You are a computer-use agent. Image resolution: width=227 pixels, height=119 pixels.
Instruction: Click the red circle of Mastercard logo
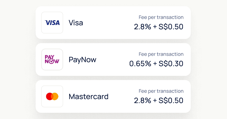49,96
